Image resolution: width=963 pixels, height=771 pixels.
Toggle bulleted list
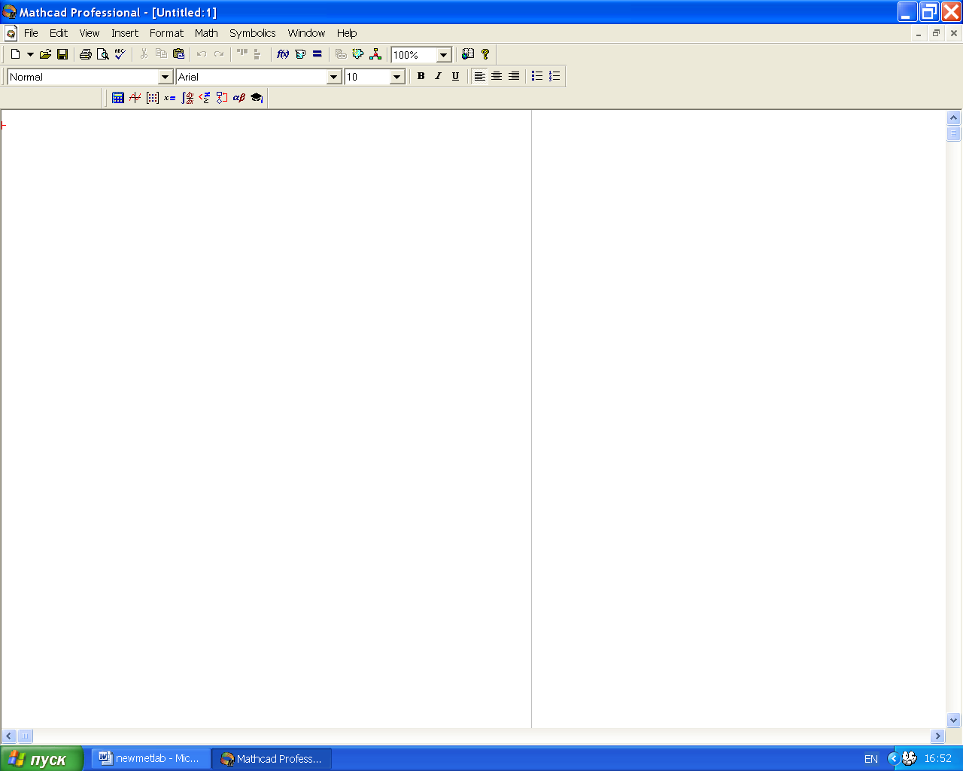click(537, 76)
